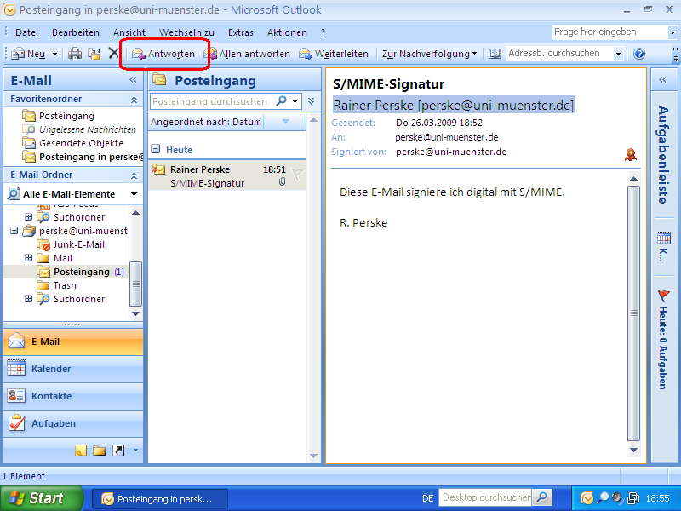Image resolution: width=681 pixels, height=511 pixels.
Task: Click the print icon in the toolbar
Action: tap(74, 54)
